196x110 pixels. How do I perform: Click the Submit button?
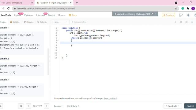190,106
